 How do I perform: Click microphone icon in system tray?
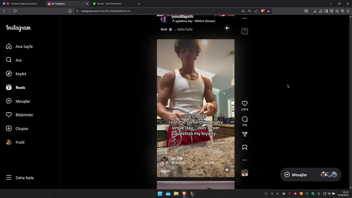[x=319, y=194]
